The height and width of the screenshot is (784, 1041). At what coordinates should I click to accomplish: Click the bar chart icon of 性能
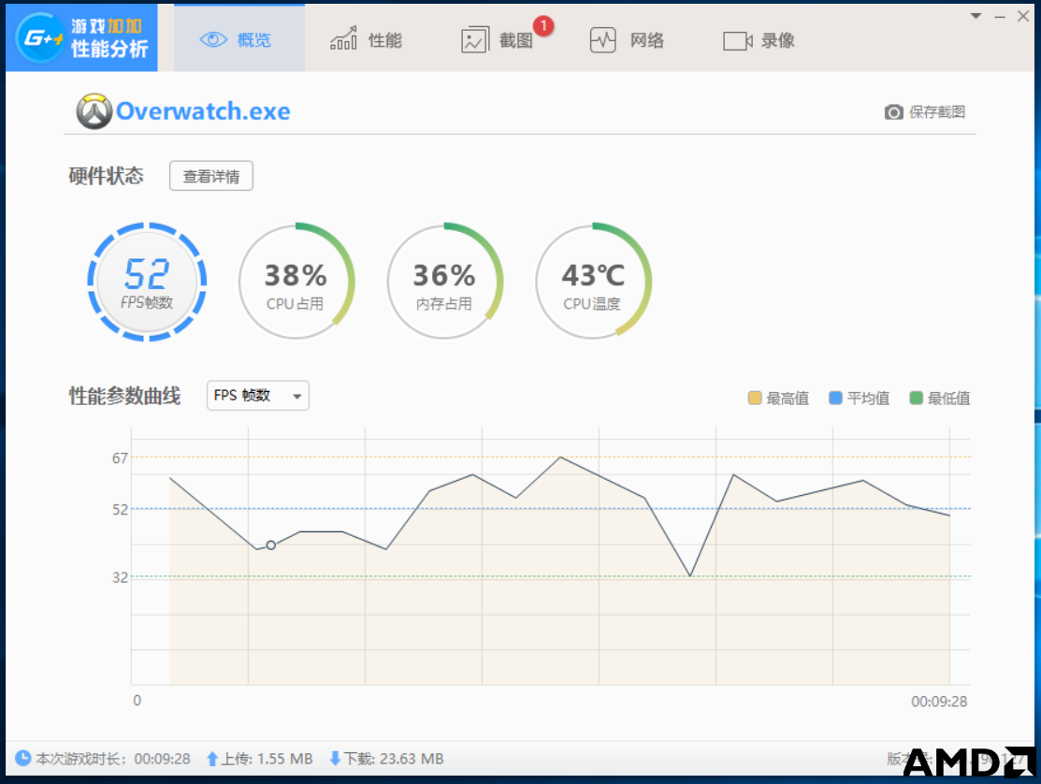(x=343, y=38)
